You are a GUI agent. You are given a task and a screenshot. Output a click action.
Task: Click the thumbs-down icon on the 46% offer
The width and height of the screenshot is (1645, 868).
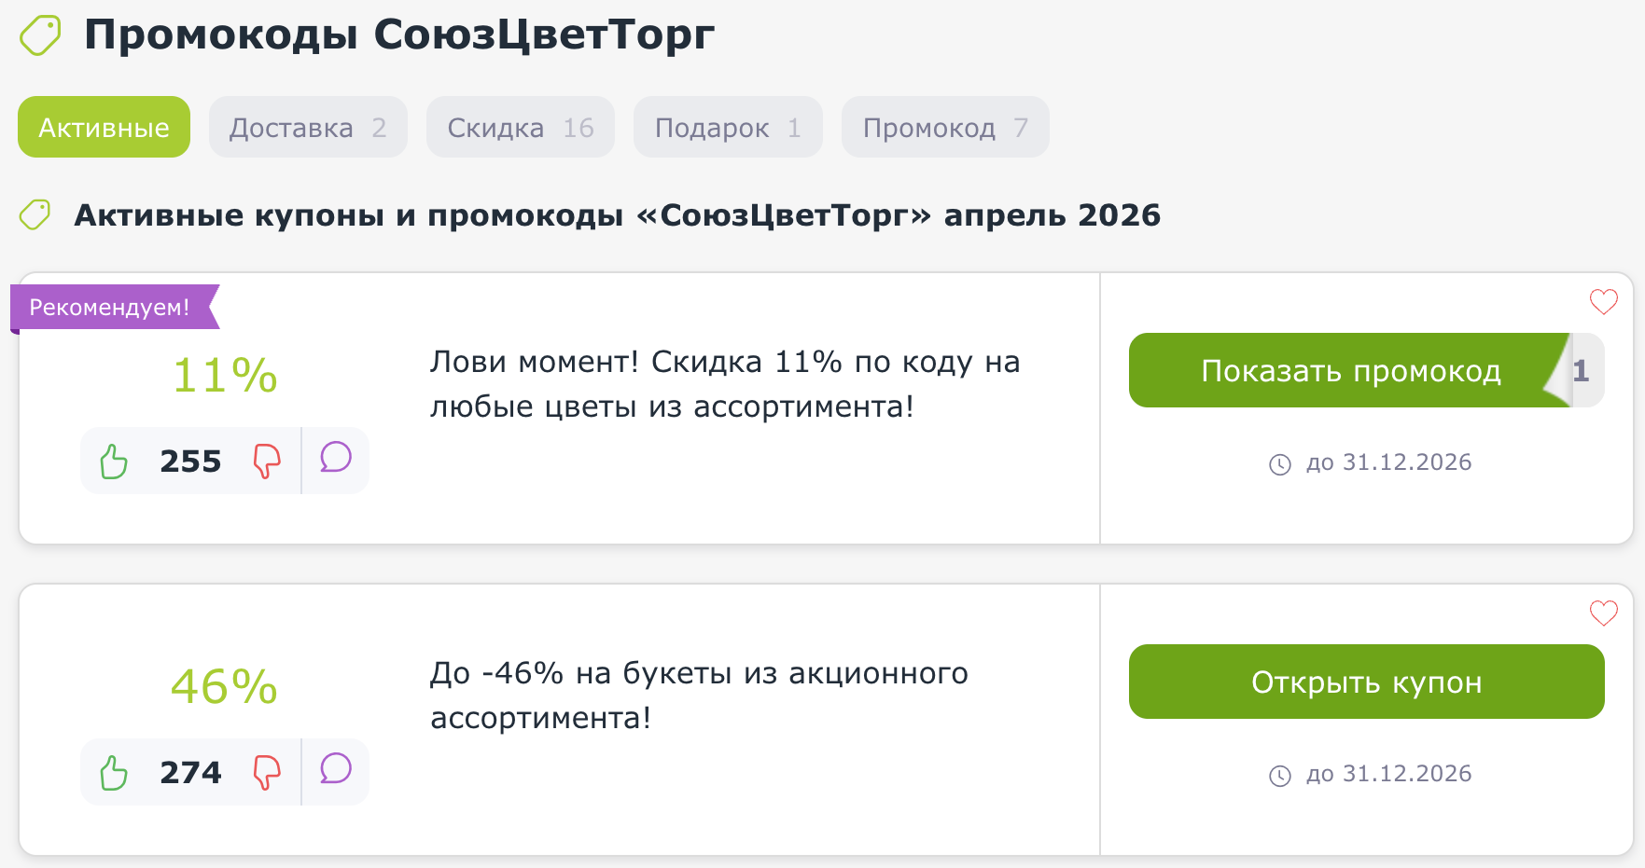click(267, 771)
